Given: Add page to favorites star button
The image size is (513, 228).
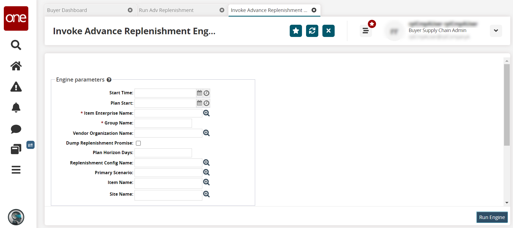Looking at the screenshot, I should point(296,31).
